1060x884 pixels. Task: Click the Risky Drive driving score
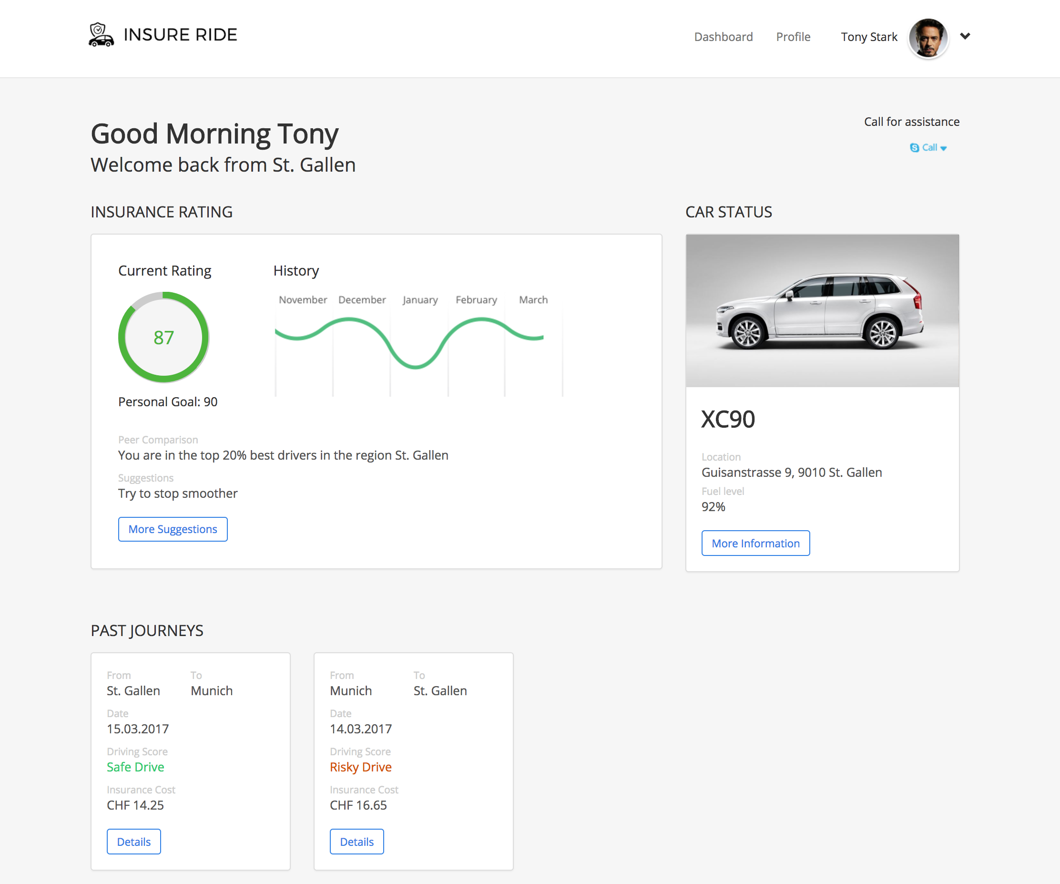[360, 766]
